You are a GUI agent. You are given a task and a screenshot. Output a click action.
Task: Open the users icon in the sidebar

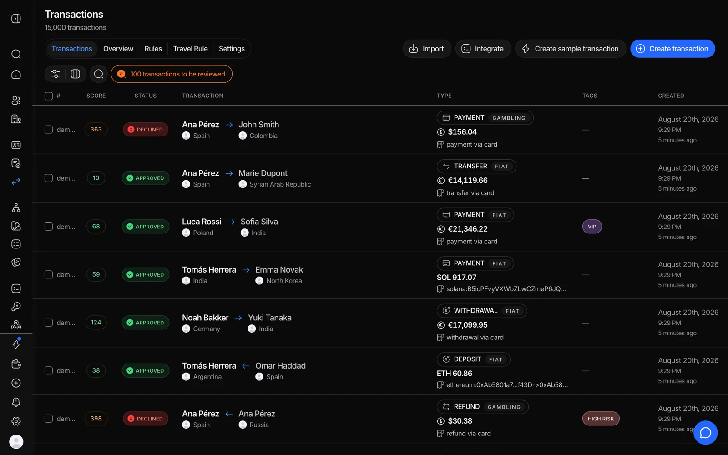[x=16, y=101]
